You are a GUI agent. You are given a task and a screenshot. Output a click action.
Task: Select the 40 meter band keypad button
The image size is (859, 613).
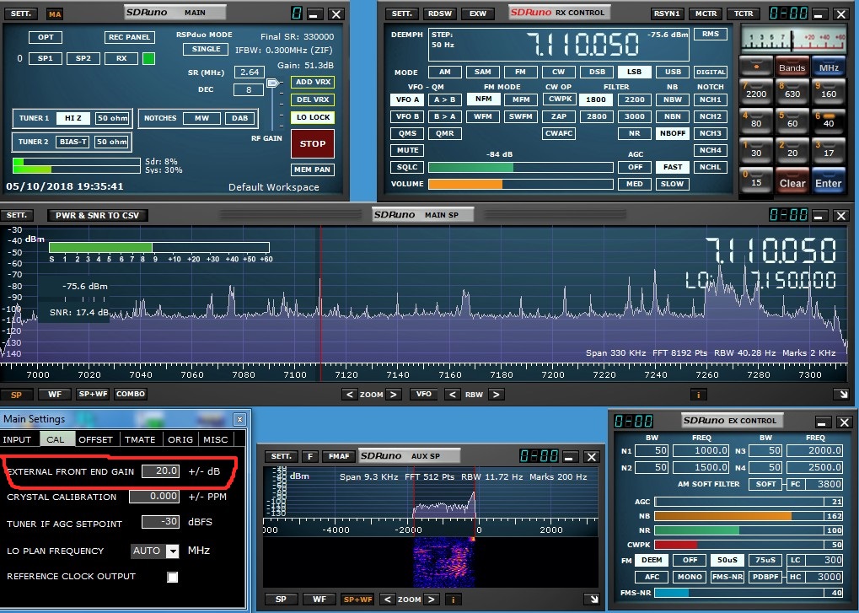(x=829, y=120)
